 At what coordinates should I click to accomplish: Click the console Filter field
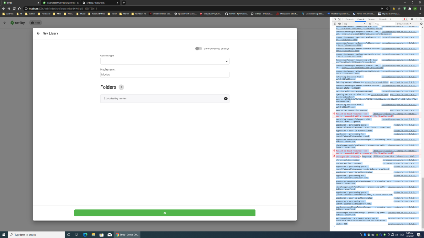[385, 24]
